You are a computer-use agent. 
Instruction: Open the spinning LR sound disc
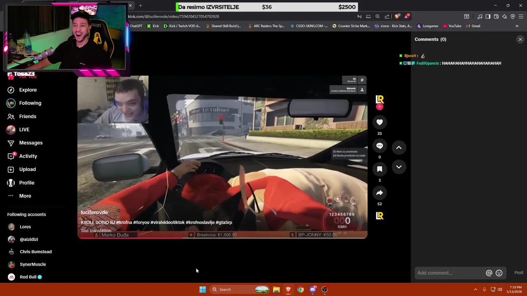(x=380, y=216)
